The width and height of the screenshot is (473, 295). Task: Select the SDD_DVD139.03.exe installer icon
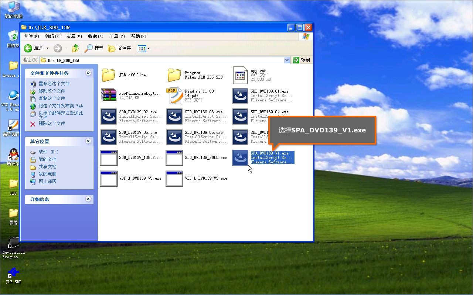coord(174,117)
